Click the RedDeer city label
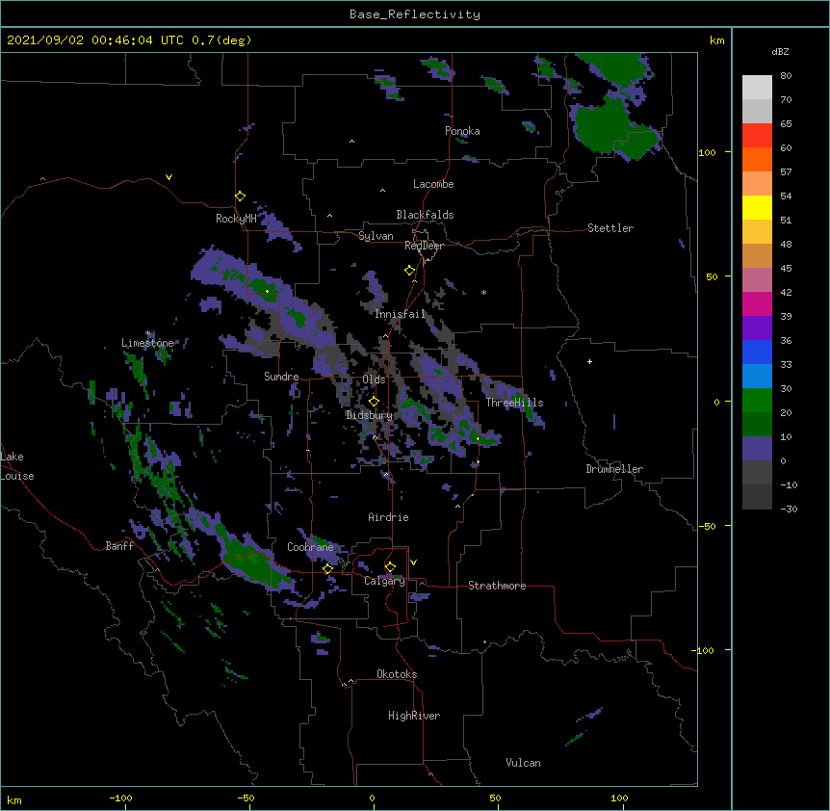The width and height of the screenshot is (830, 811). pyautogui.click(x=424, y=246)
